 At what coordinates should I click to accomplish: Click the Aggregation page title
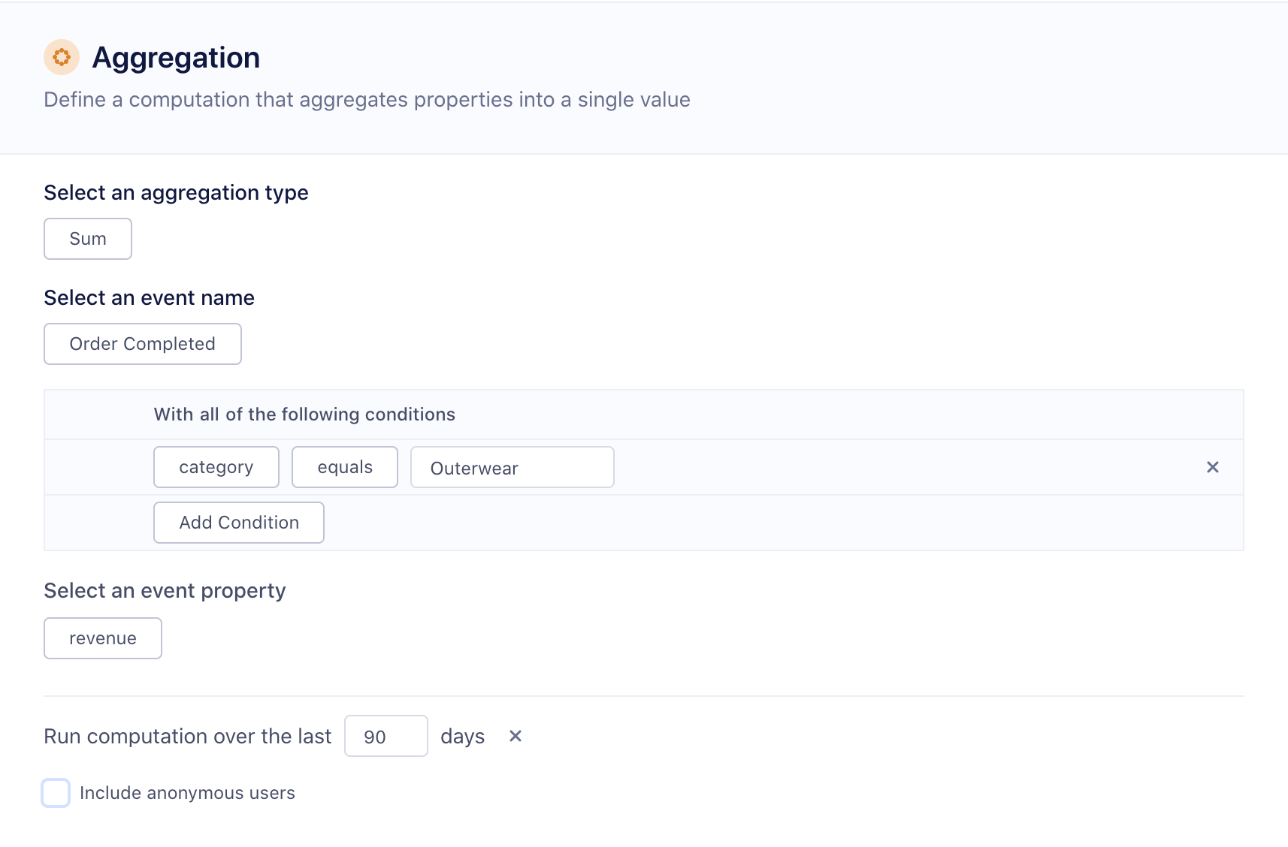pos(176,58)
